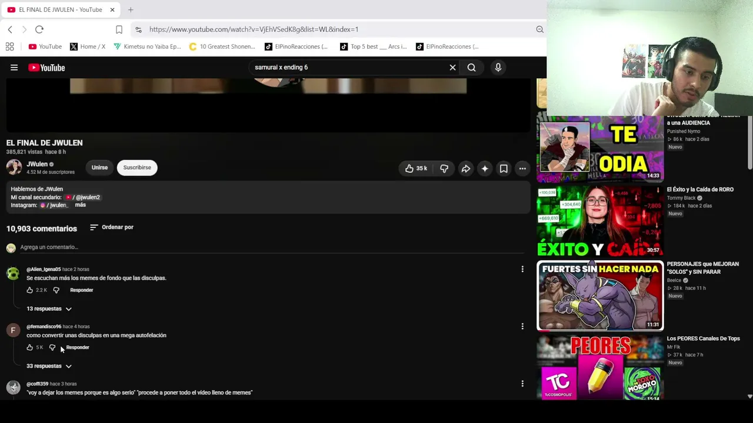
Task: Focus the 'Agrega un comentario' field
Action: point(271,247)
